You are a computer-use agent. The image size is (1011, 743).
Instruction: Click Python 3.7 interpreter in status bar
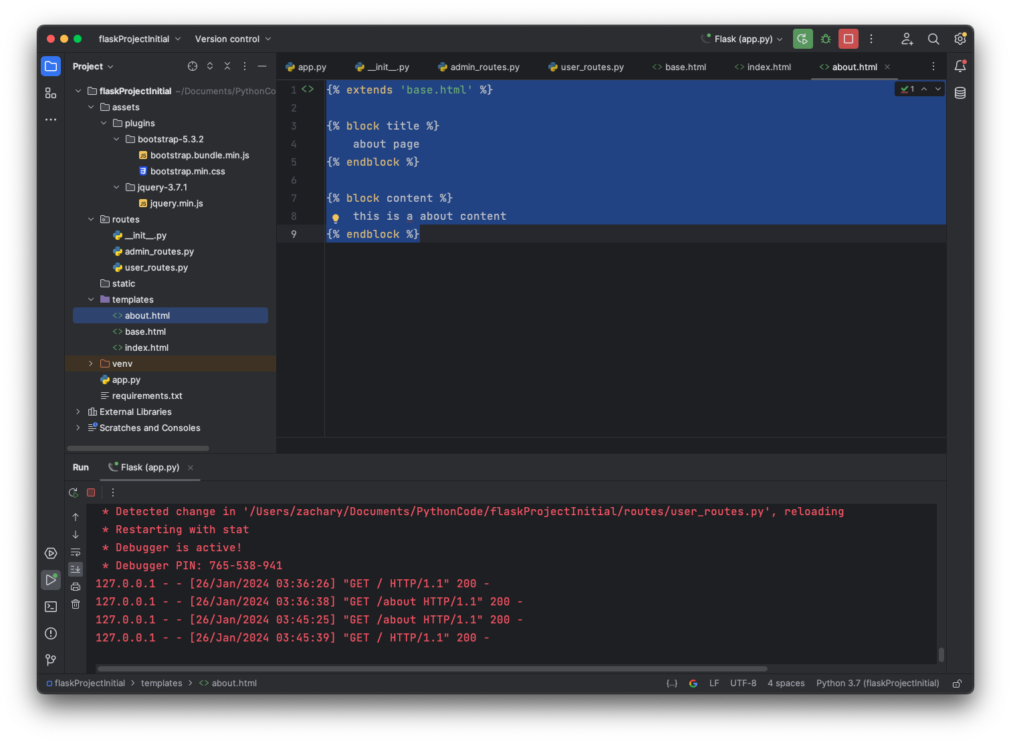(x=877, y=683)
